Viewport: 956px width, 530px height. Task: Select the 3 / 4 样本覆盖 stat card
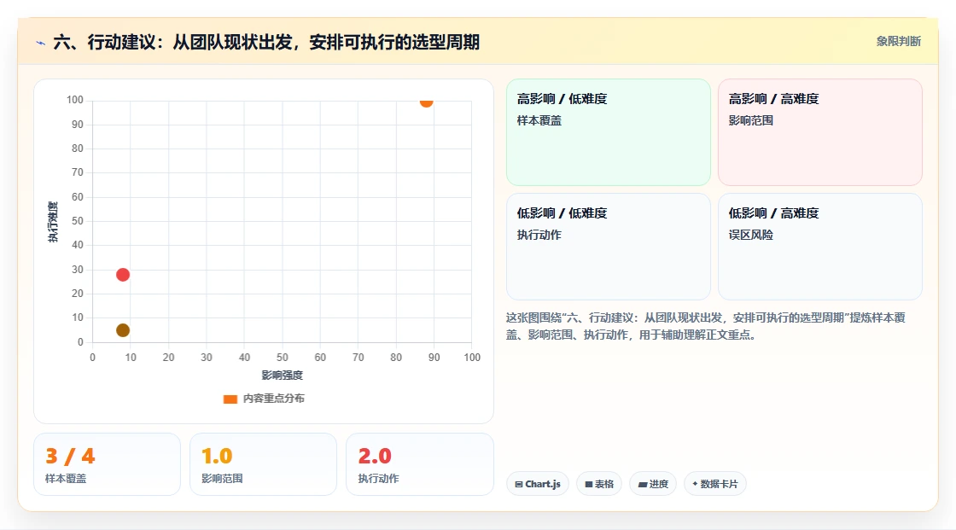(x=108, y=464)
